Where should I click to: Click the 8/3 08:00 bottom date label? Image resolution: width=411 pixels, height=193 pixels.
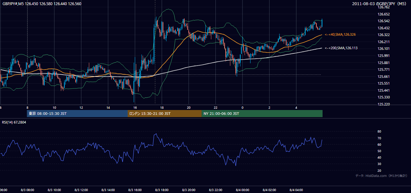point(27,190)
